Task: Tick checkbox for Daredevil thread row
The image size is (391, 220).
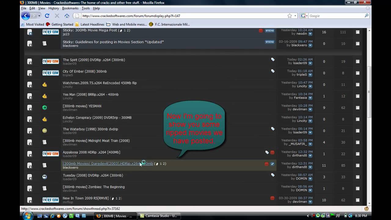Action: click(x=357, y=165)
